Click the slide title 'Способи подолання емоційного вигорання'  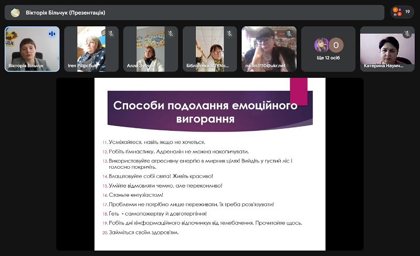point(205,112)
